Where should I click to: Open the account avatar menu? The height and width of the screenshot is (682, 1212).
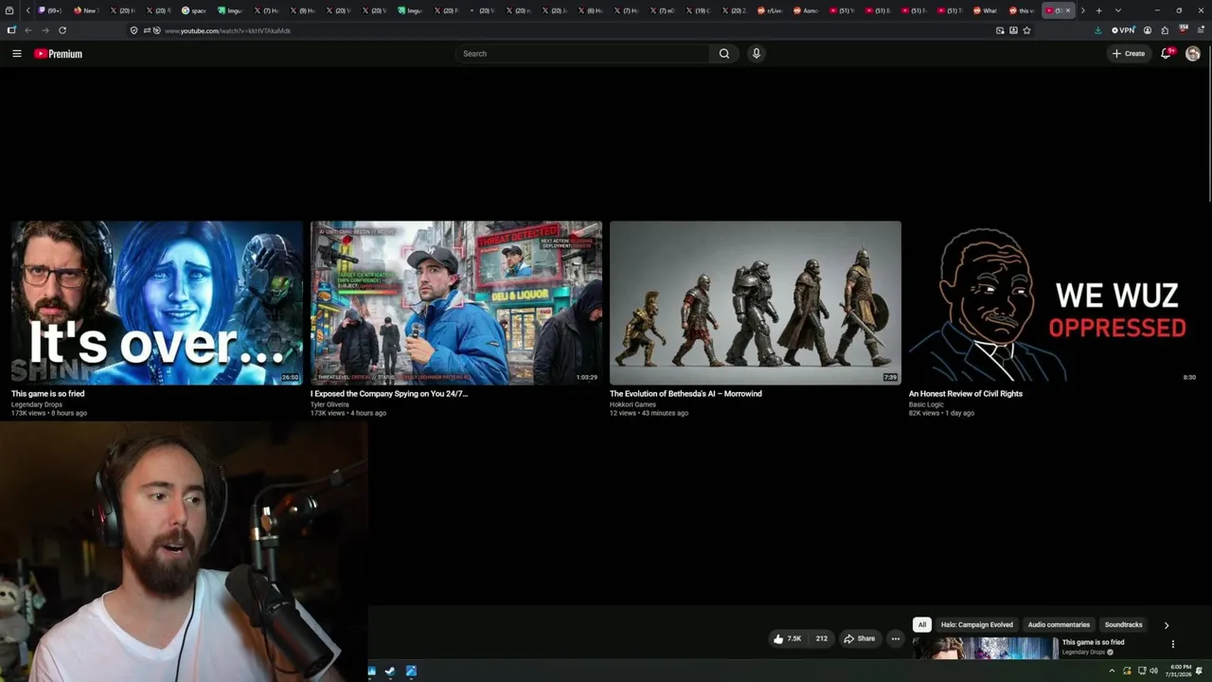click(x=1193, y=54)
